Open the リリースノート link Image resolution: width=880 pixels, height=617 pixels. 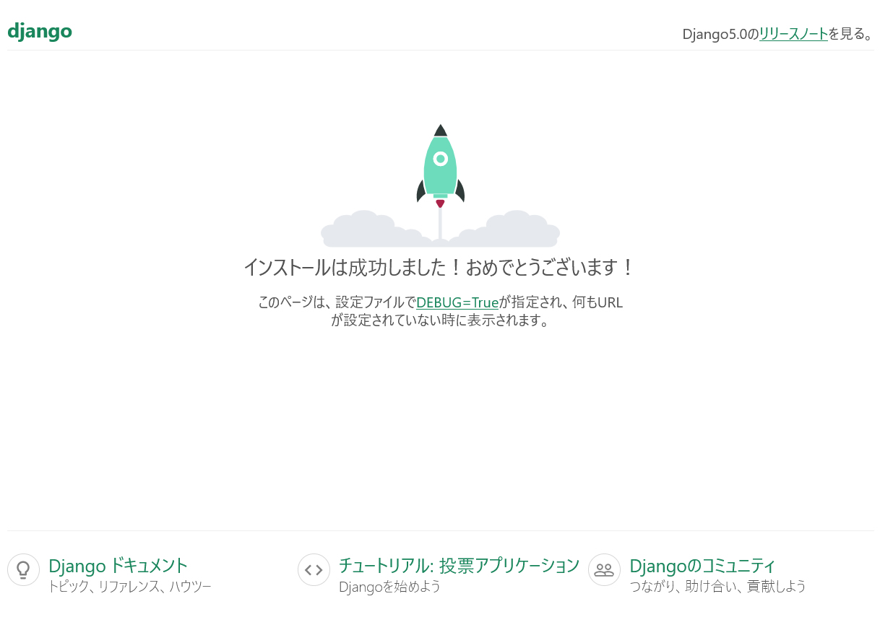click(x=793, y=34)
